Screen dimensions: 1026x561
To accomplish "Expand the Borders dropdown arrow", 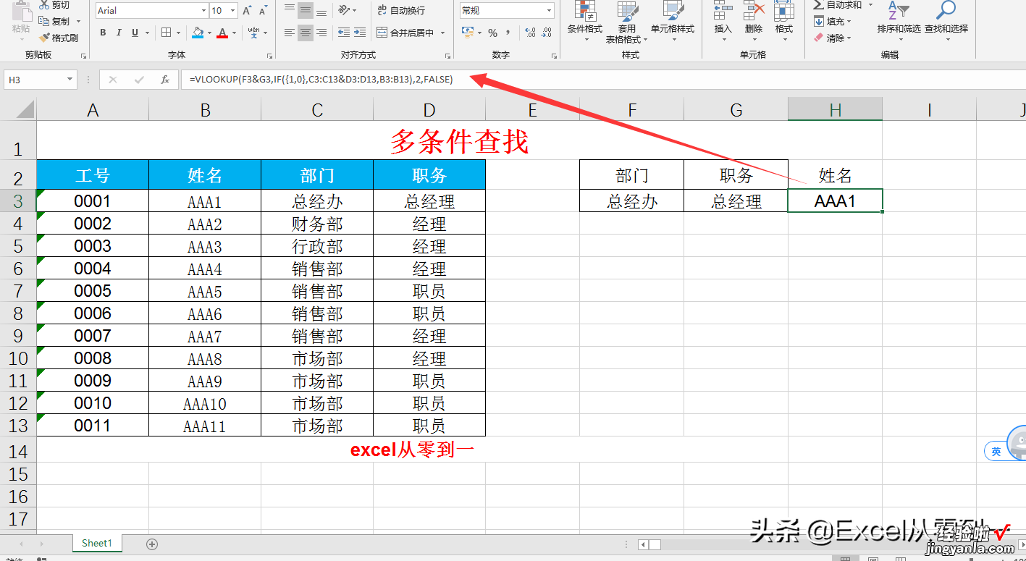I will pyautogui.click(x=179, y=33).
